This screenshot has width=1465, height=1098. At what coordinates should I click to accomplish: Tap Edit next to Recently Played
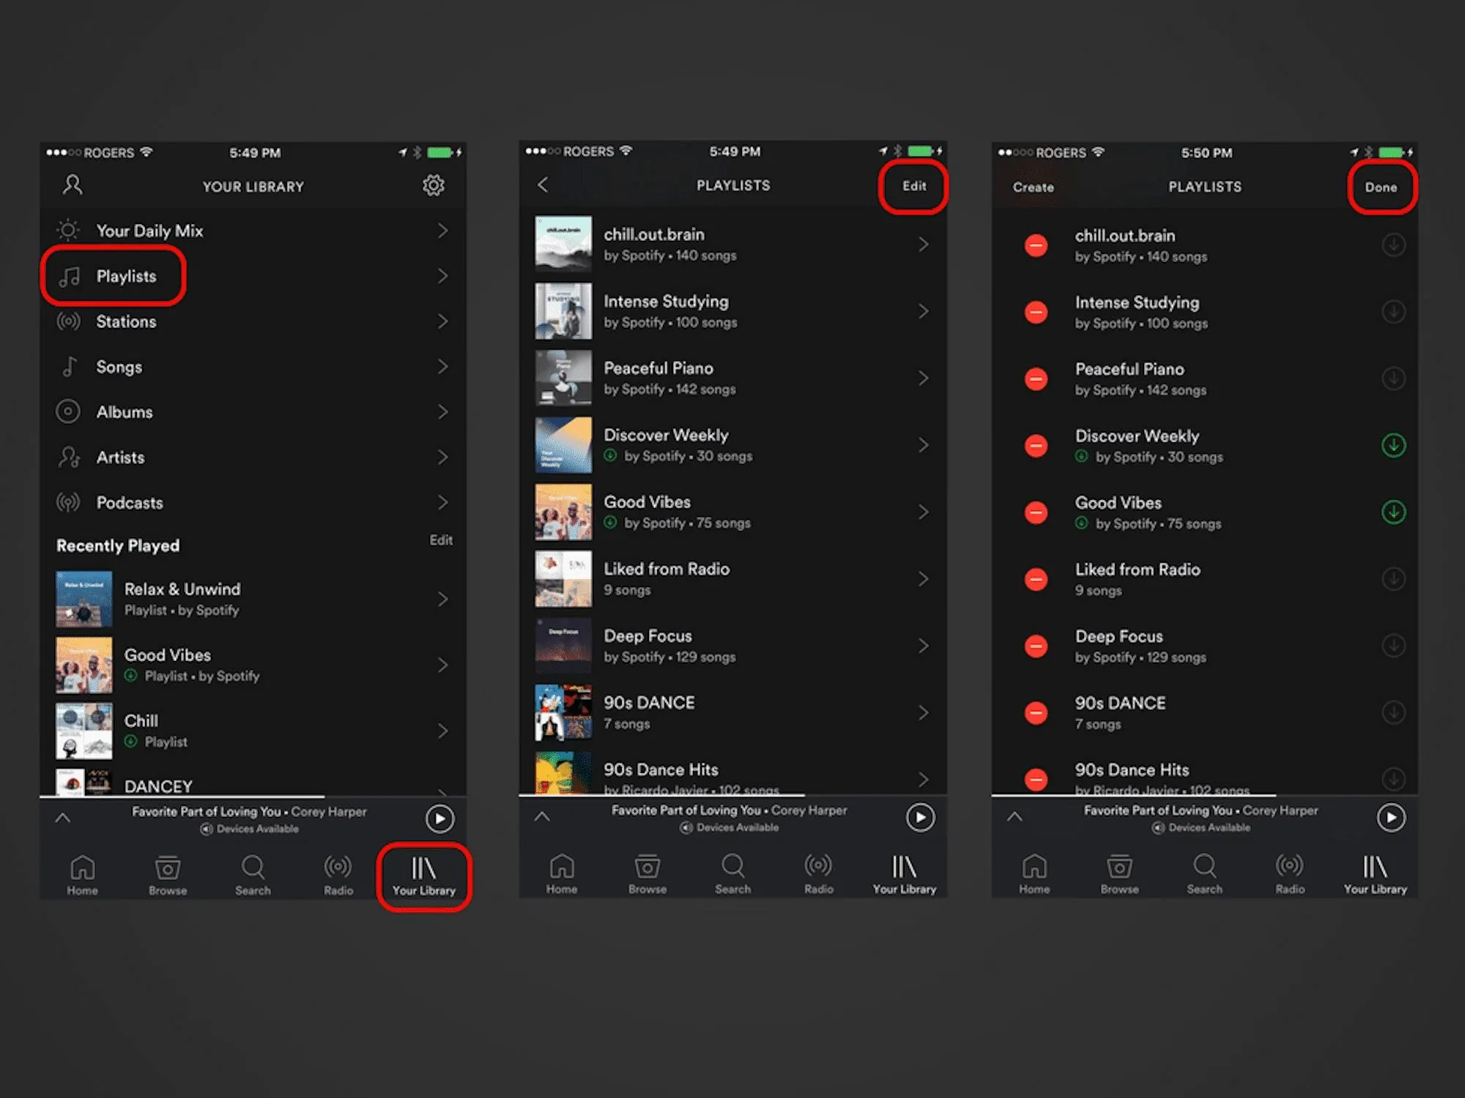point(441,540)
